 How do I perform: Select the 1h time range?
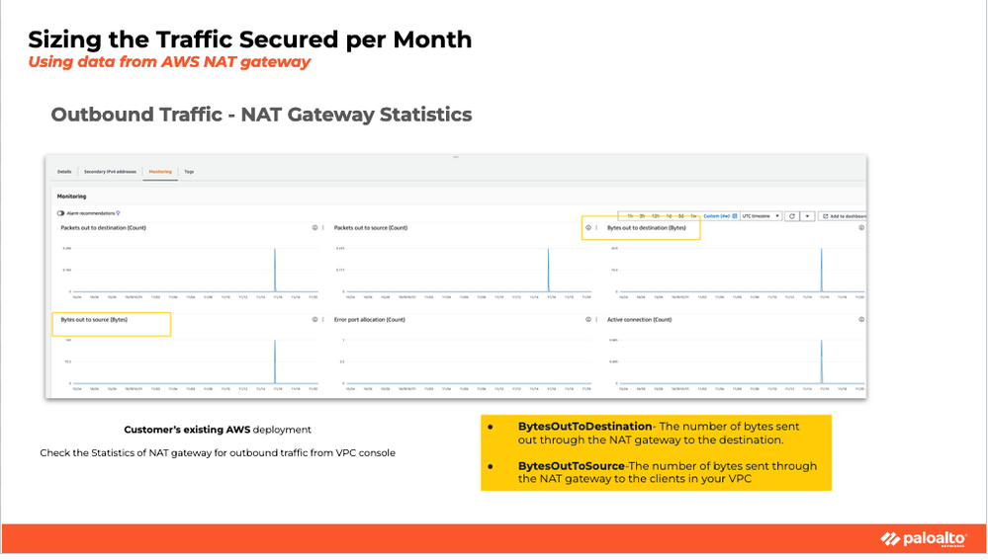pos(630,215)
